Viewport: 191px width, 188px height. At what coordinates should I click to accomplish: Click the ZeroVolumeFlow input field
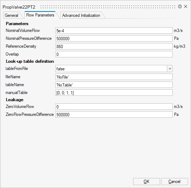click(114, 107)
